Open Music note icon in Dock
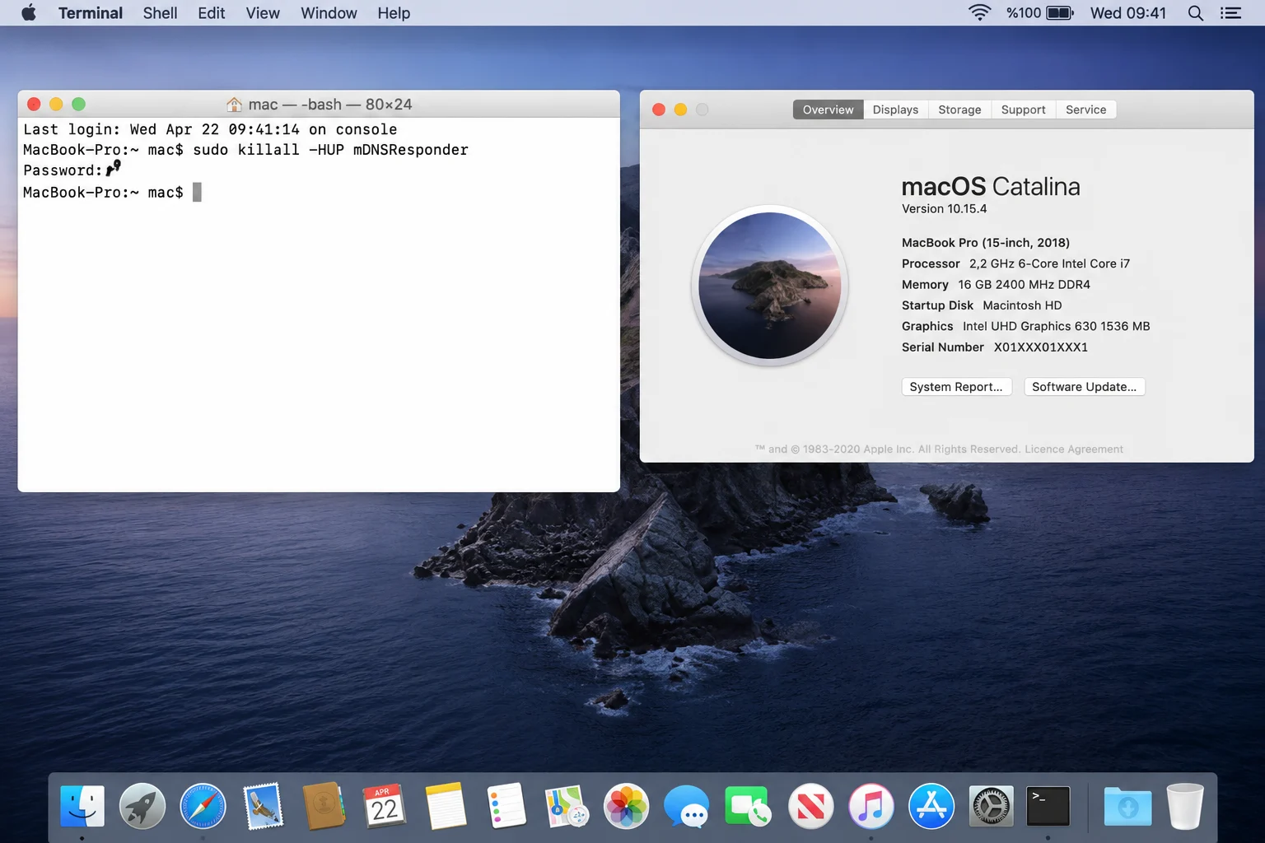This screenshot has height=843, width=1265. click(x=871, y=806)
